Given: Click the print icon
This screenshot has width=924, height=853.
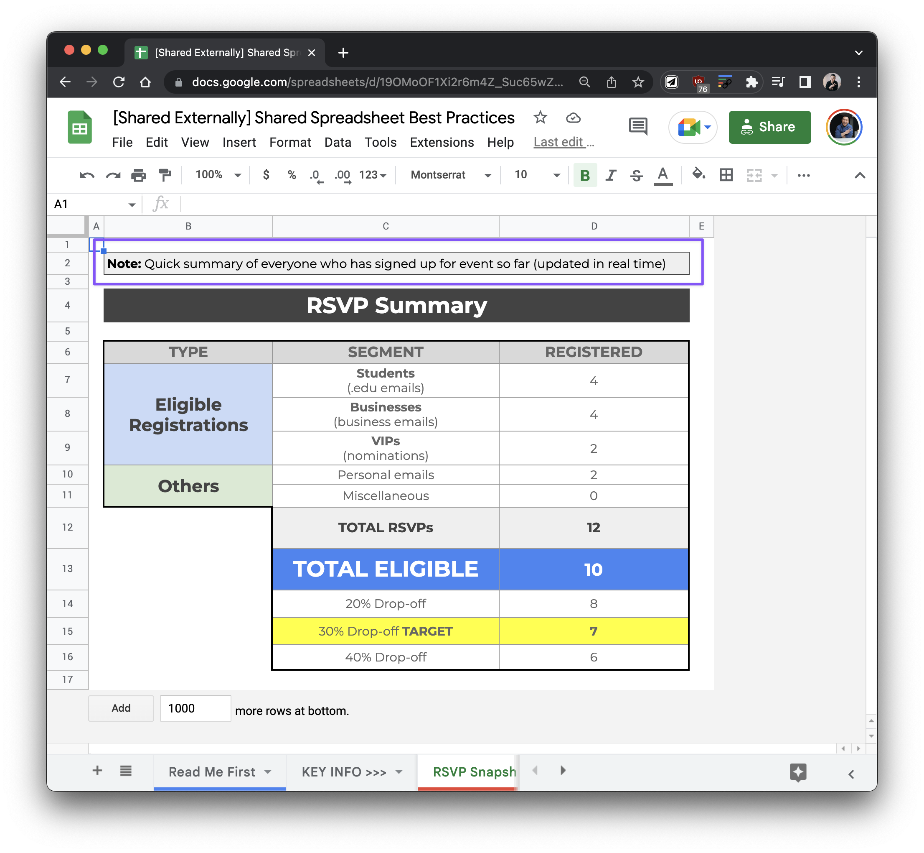Looking at the screenshot, I should pyautogui.click(x=138, y=175).
